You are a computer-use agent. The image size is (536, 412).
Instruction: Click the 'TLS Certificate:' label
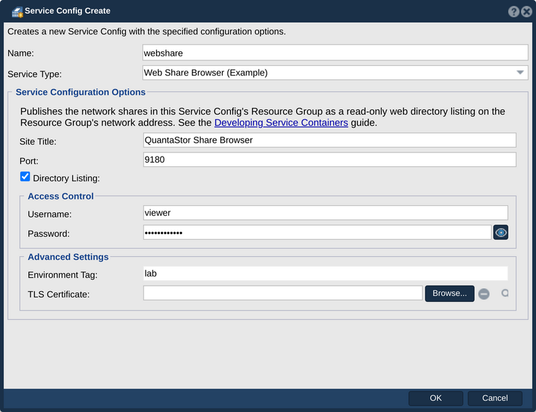pos(58,295)
